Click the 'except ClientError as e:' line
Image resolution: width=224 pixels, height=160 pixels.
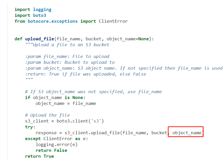56,139
